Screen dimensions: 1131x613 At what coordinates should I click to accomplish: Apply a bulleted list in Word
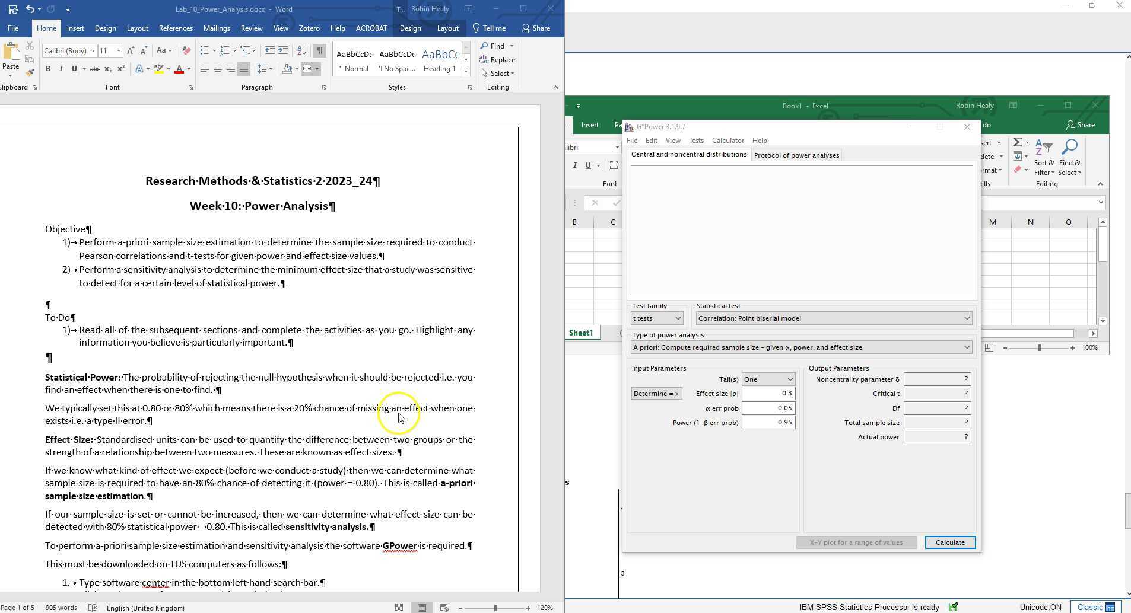pyautogui.click(x=205, y=50)
